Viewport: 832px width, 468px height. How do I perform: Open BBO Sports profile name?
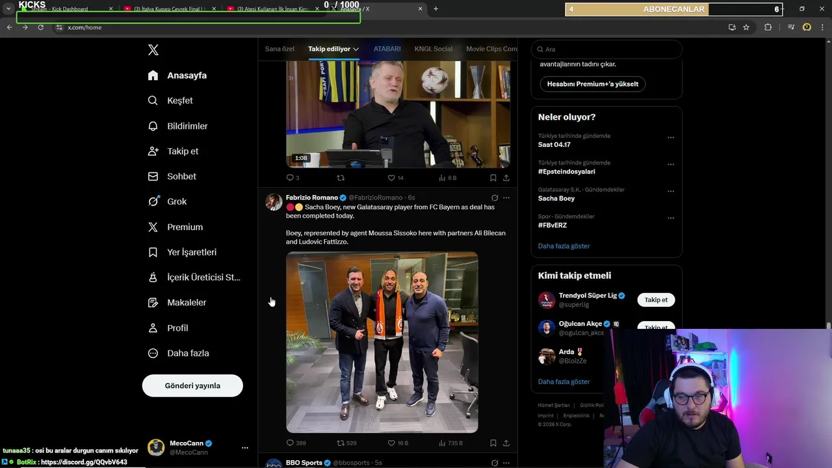point(304,463)
